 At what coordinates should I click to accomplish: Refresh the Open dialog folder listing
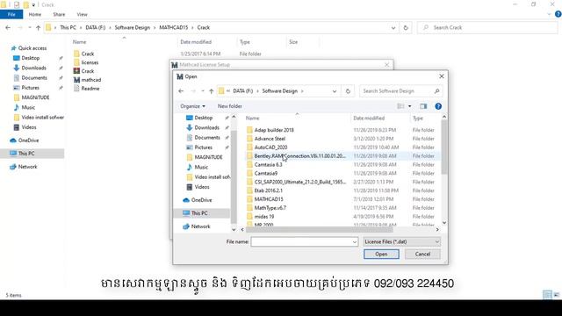(x=348, y=91)
